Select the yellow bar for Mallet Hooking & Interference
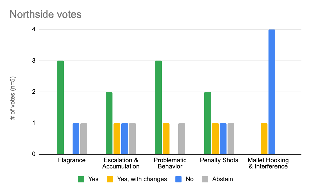This screenshot has height=192, width=311. click(264, 139)
